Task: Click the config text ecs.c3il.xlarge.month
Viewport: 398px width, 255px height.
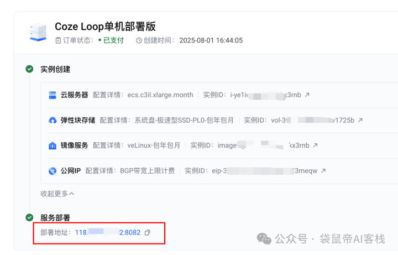Action: (160, 95)
